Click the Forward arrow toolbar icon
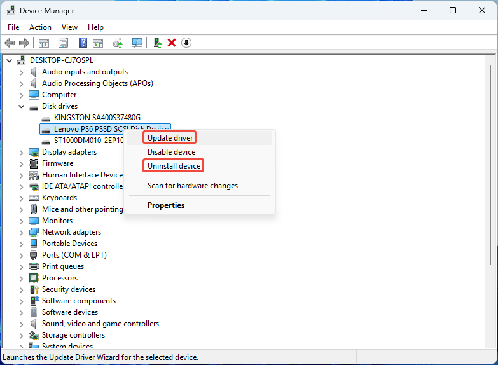The image size is (498, 365). coord(24,43)
